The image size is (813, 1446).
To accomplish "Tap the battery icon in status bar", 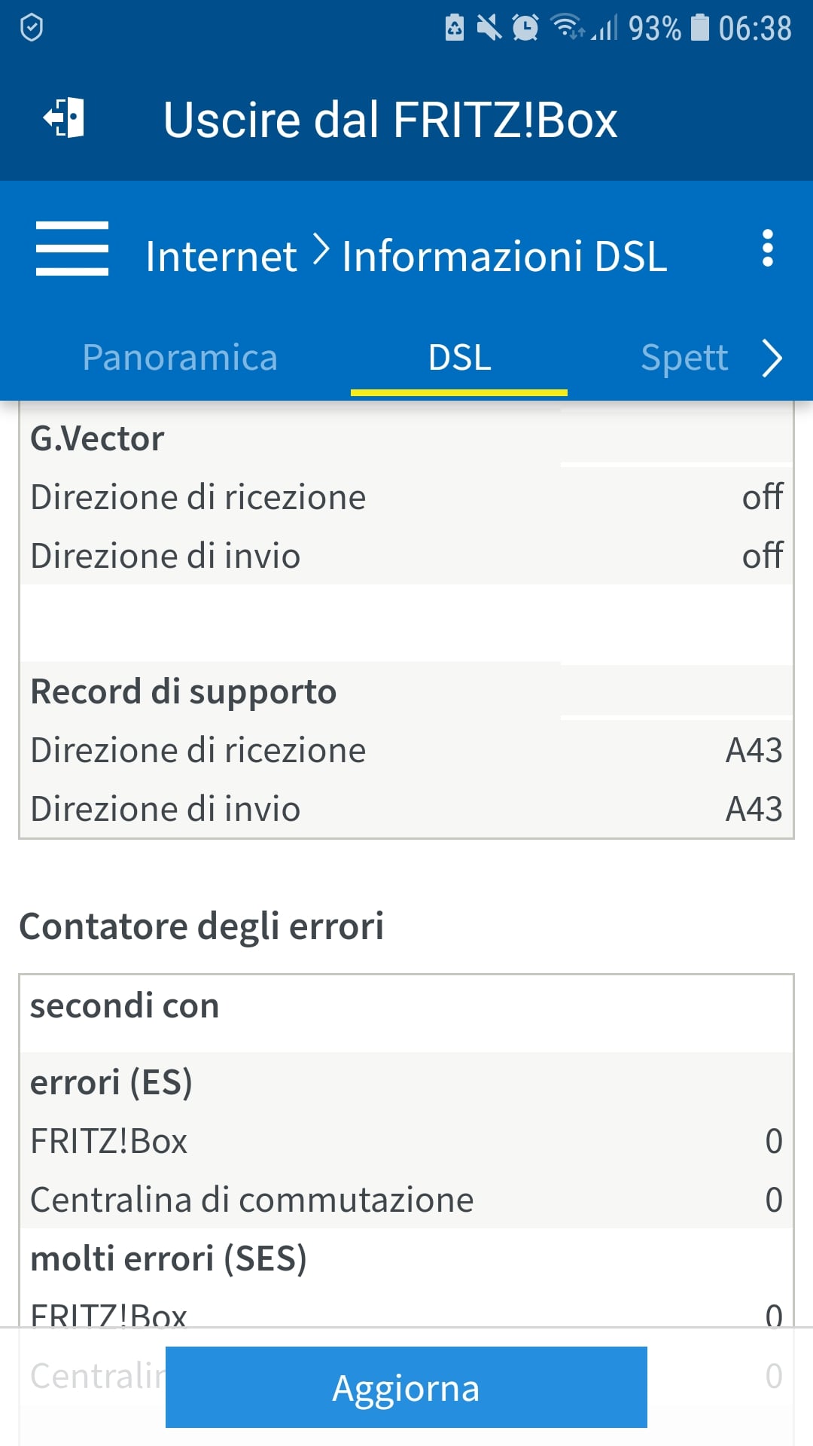I will (700, 29).
